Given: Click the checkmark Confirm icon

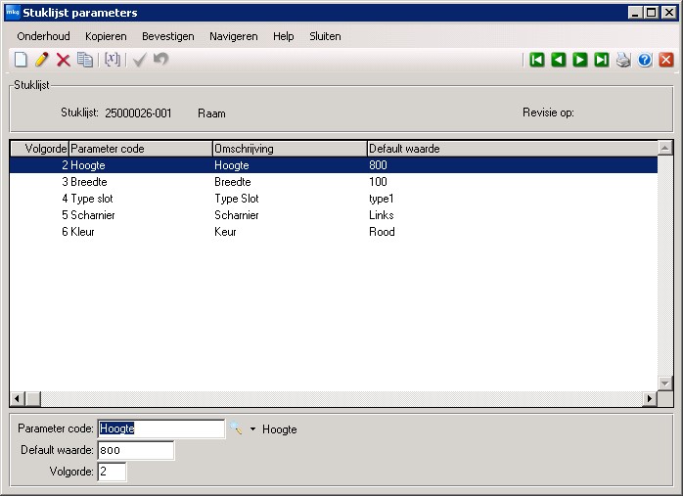Looking at the screenshot, I should click(x=139, y=60).
